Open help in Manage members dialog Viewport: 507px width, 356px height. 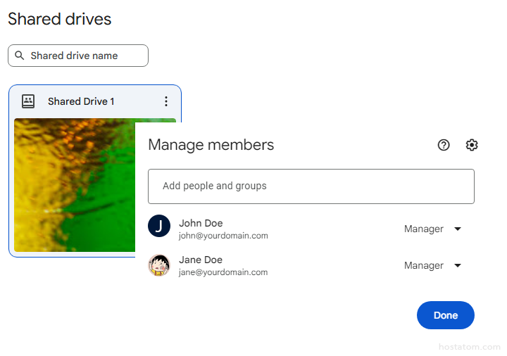coord(444,145)
